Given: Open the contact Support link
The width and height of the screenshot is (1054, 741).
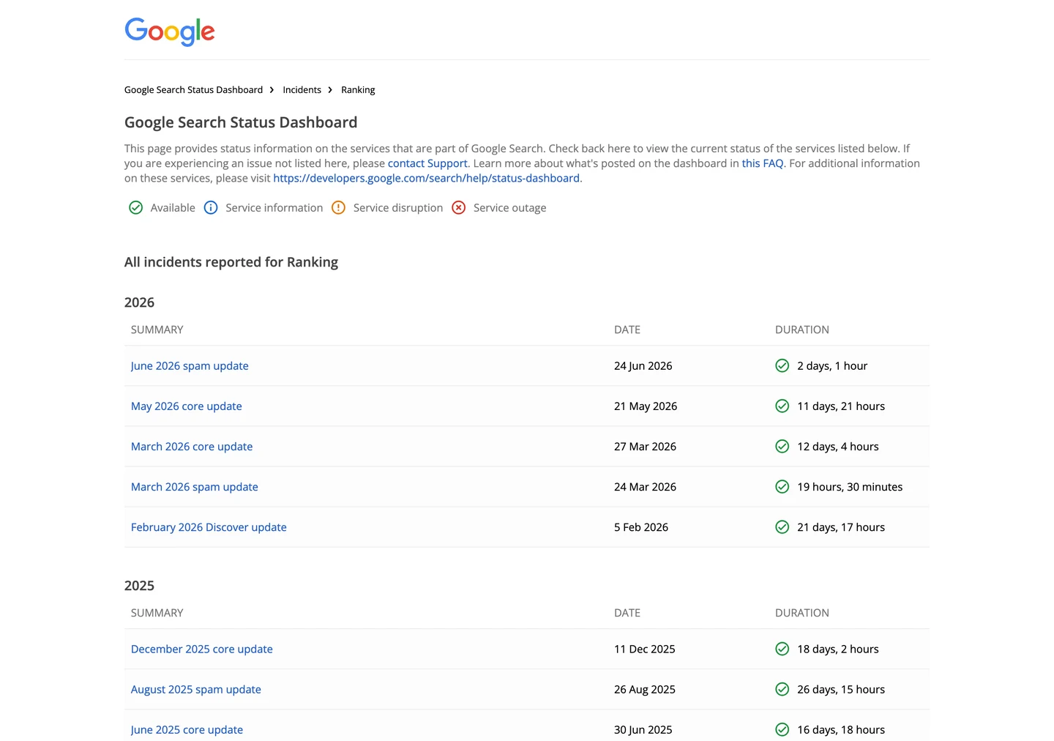Looking at the screenshot, I should click(x=427, y=163).
